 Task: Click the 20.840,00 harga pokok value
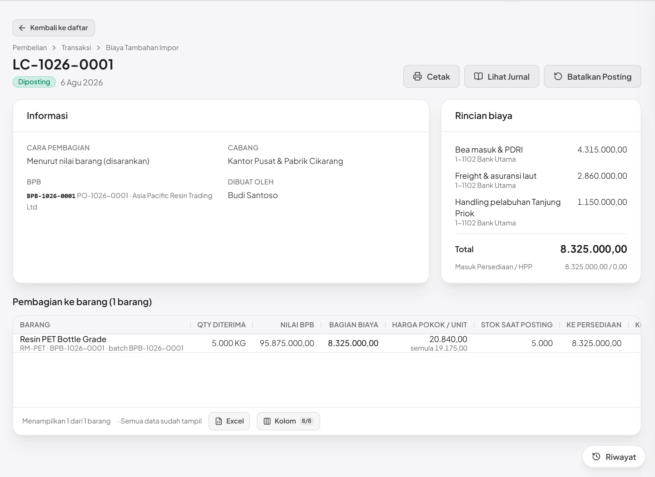pos(448,339)
